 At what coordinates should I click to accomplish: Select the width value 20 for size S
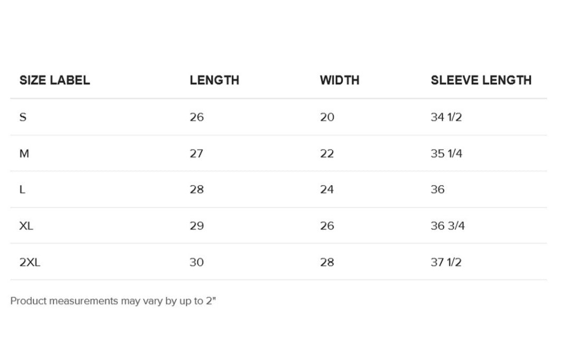click(327, 117)
